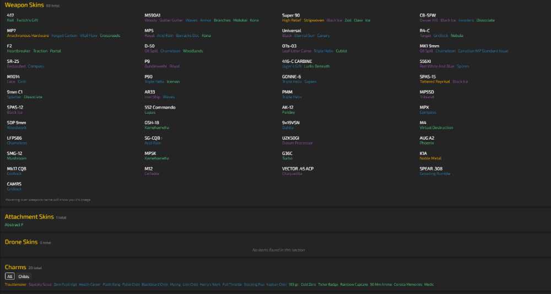Click the M1014 weapon name

pos(13,77)
